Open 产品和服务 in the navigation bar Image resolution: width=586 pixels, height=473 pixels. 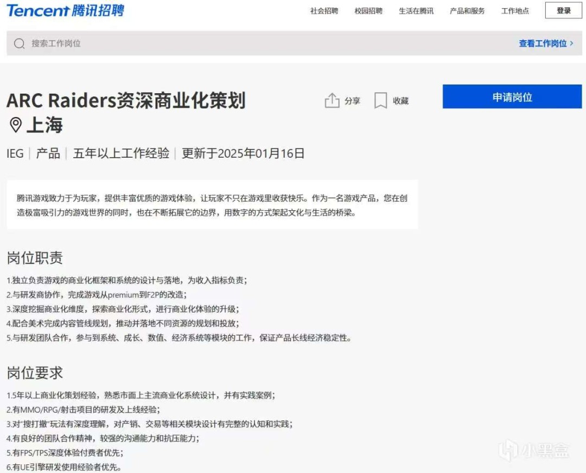point(467,11)
